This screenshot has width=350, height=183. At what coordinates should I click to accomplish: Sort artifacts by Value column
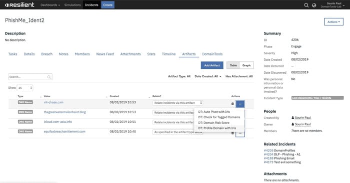click(x=47, y=96)
